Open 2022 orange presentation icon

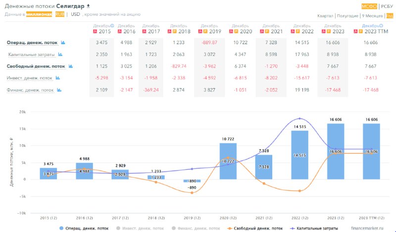pos(298,31)
